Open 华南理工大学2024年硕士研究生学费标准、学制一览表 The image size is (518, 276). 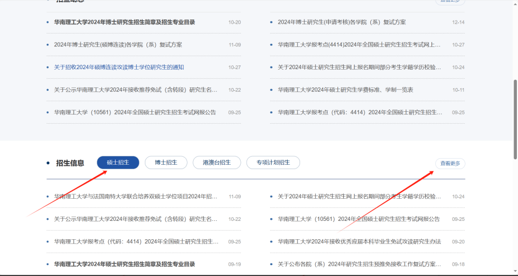click(345, 90)
